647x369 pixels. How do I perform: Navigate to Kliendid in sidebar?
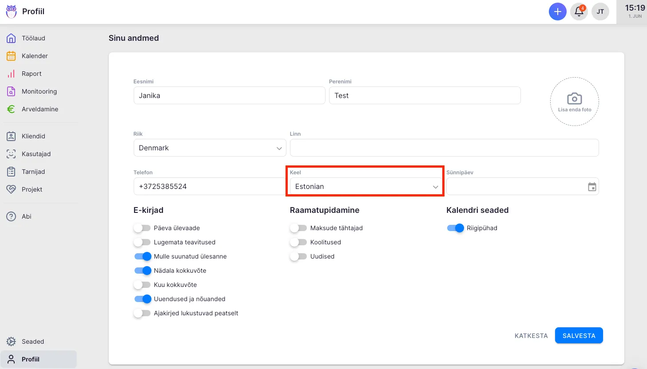click(x=33, y=136)
